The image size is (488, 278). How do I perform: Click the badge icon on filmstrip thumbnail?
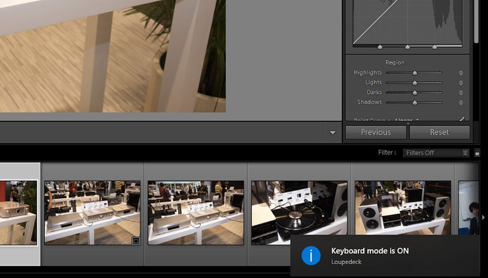[136, 241]
